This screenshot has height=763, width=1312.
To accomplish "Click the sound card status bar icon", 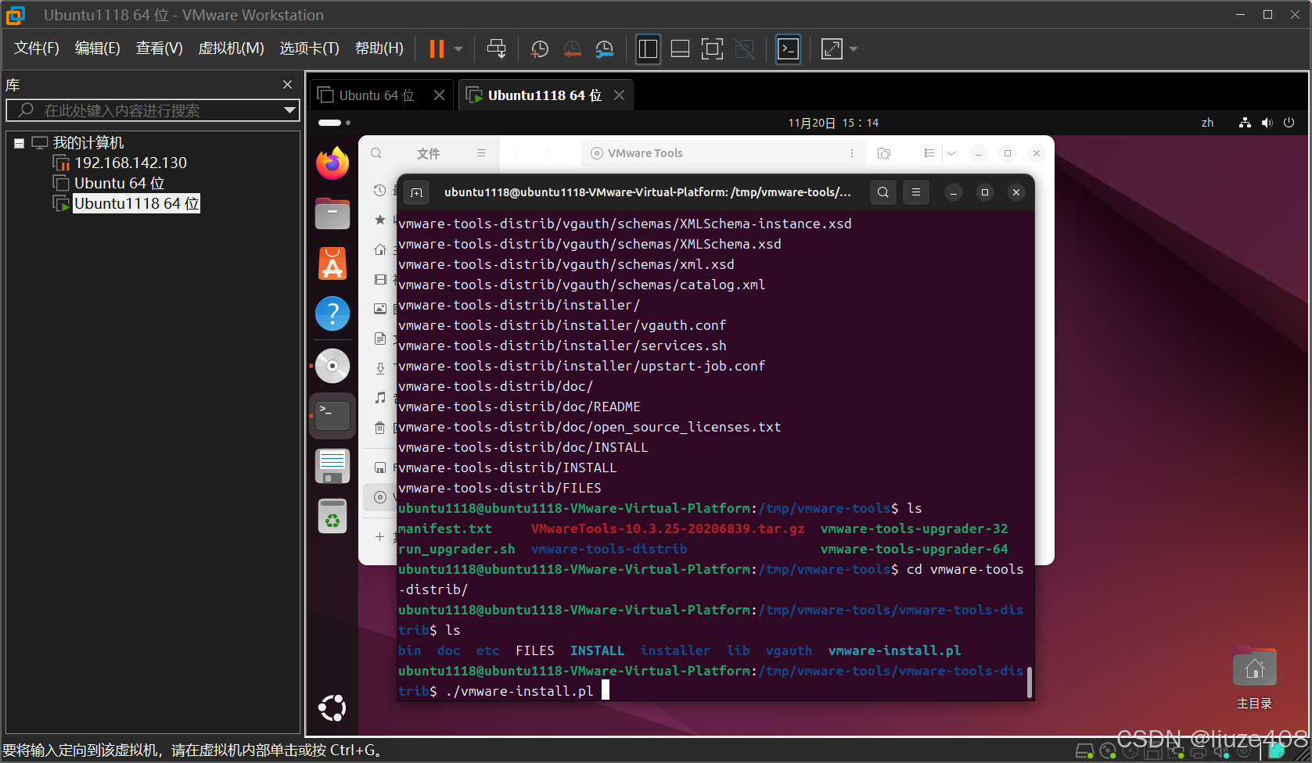I will pos(1220,752).
